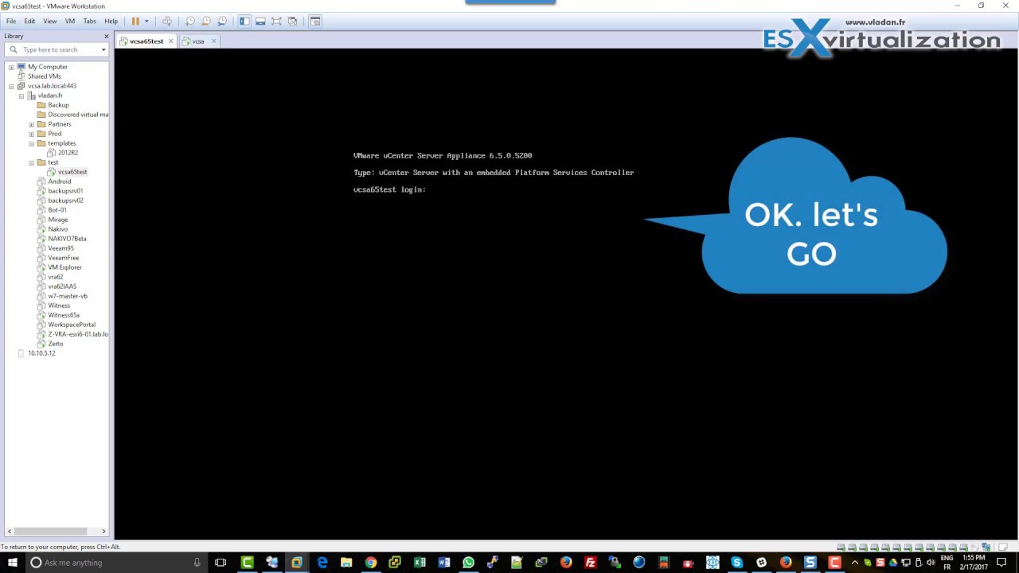The width and height of the screenshot is (1019, 573).
Task: Click the Revert to snapshot icon
Action: click(205, 21)
